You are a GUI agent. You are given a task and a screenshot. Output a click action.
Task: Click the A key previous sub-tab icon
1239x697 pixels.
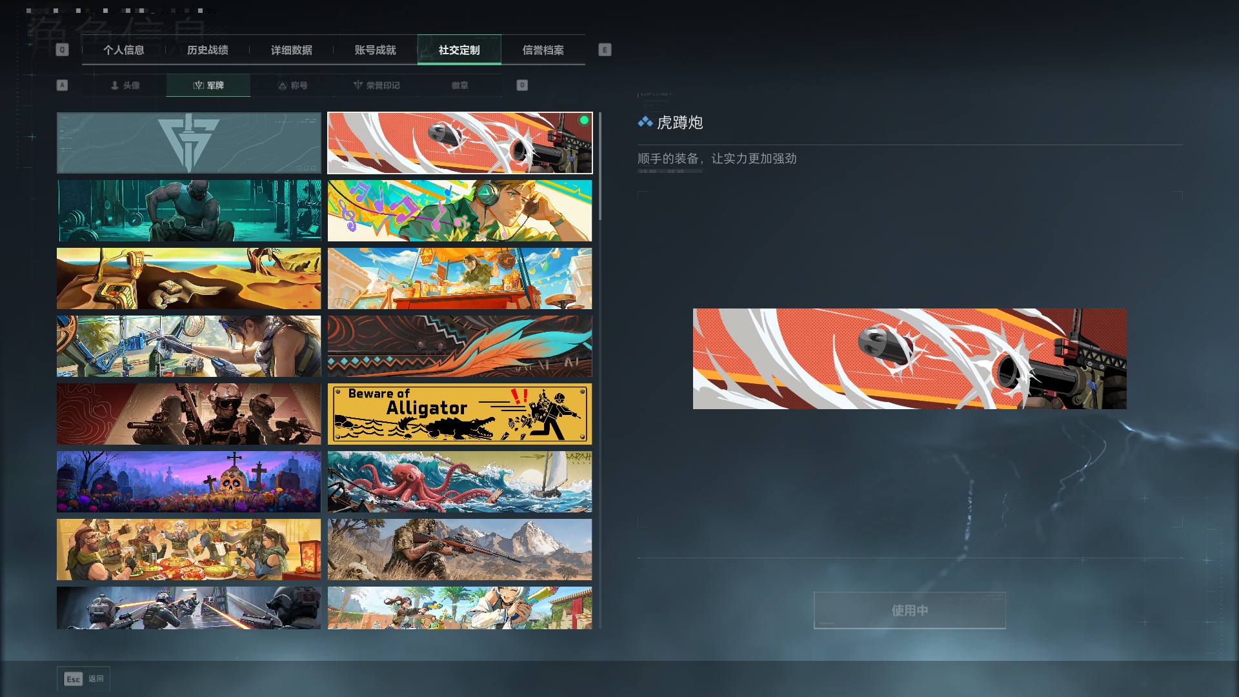[62, 85]
